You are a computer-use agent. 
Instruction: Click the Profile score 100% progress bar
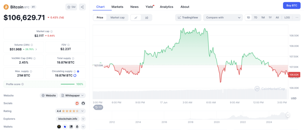67,84
